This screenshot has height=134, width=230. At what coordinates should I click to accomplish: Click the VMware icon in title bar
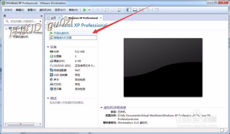tap(3, 3)
